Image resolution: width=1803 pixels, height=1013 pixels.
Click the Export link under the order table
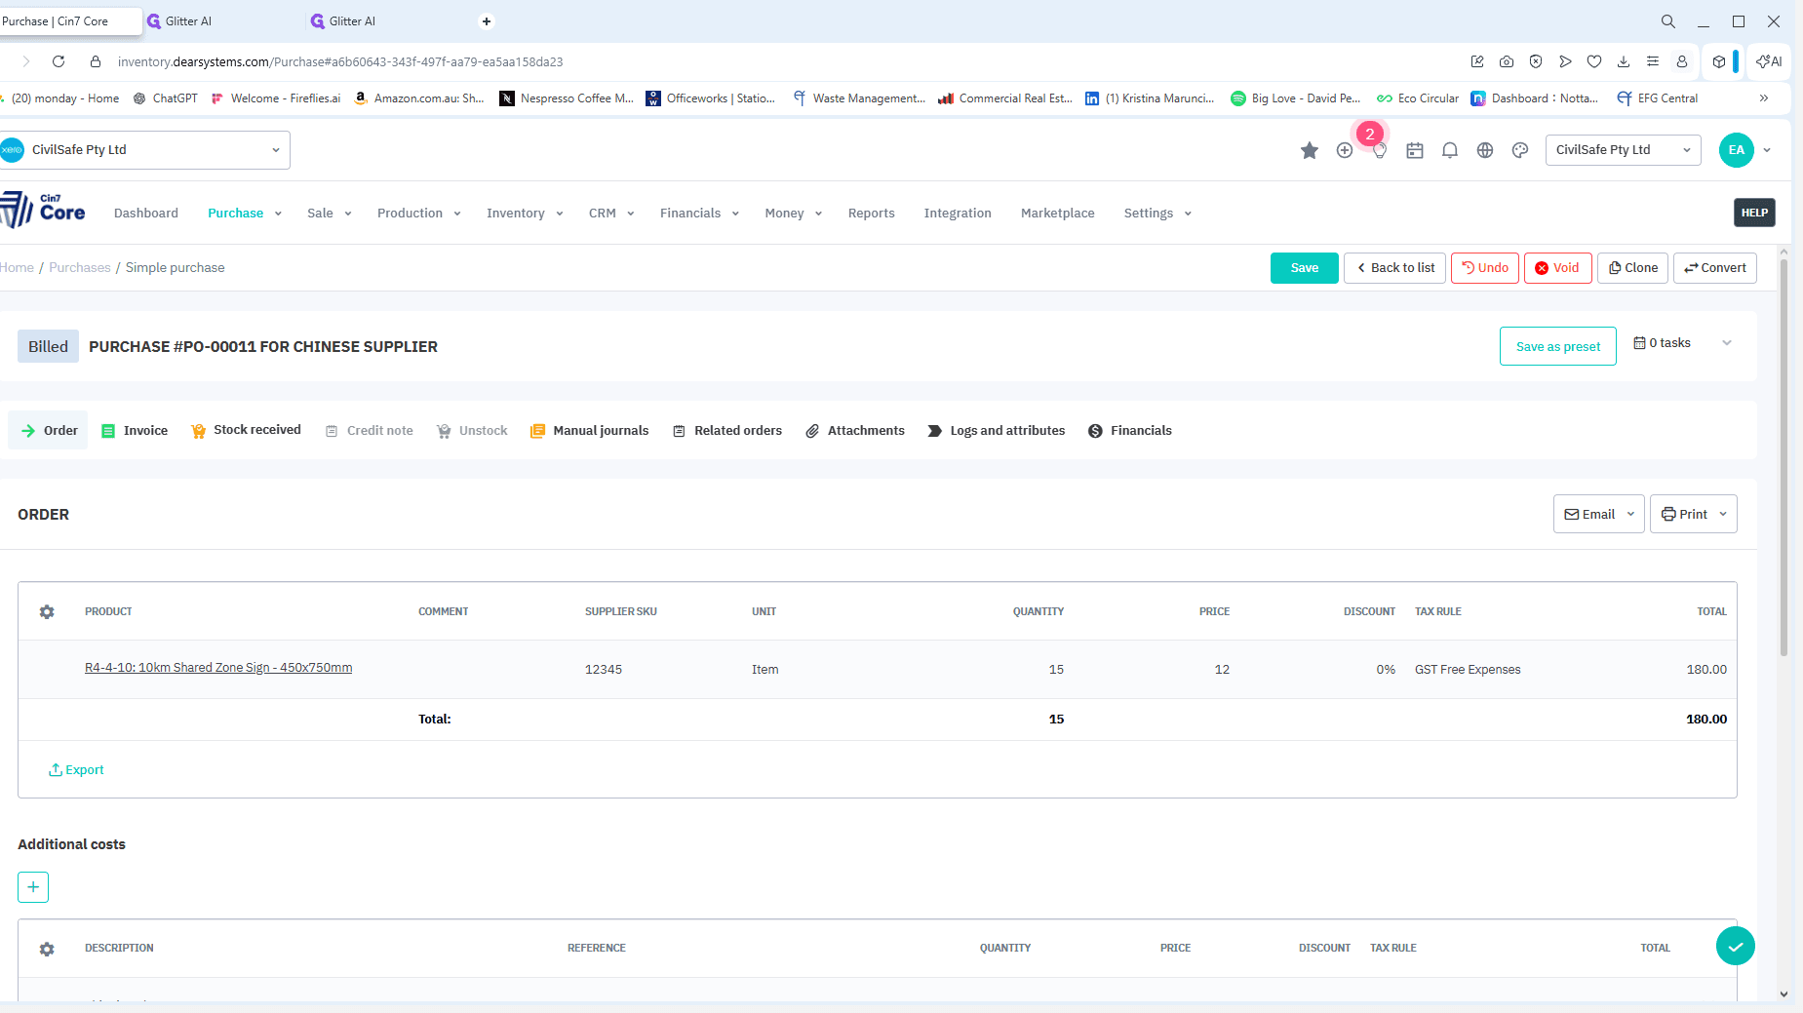(x=76, y=770)
